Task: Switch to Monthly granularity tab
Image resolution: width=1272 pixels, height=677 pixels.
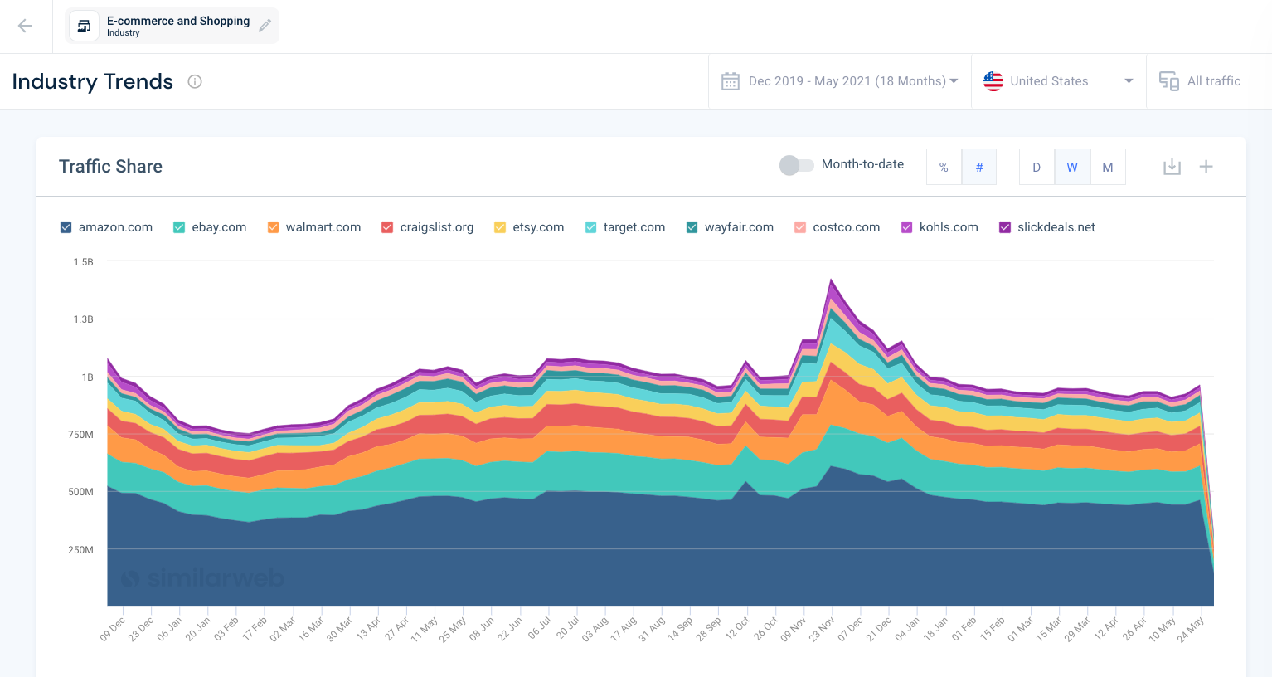Action: 1108,167
